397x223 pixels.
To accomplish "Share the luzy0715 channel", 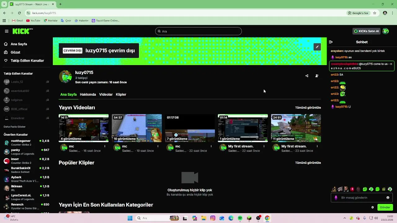I will click(307, 76).
